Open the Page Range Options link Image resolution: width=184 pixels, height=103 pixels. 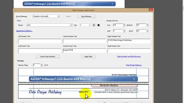[134, 65]
